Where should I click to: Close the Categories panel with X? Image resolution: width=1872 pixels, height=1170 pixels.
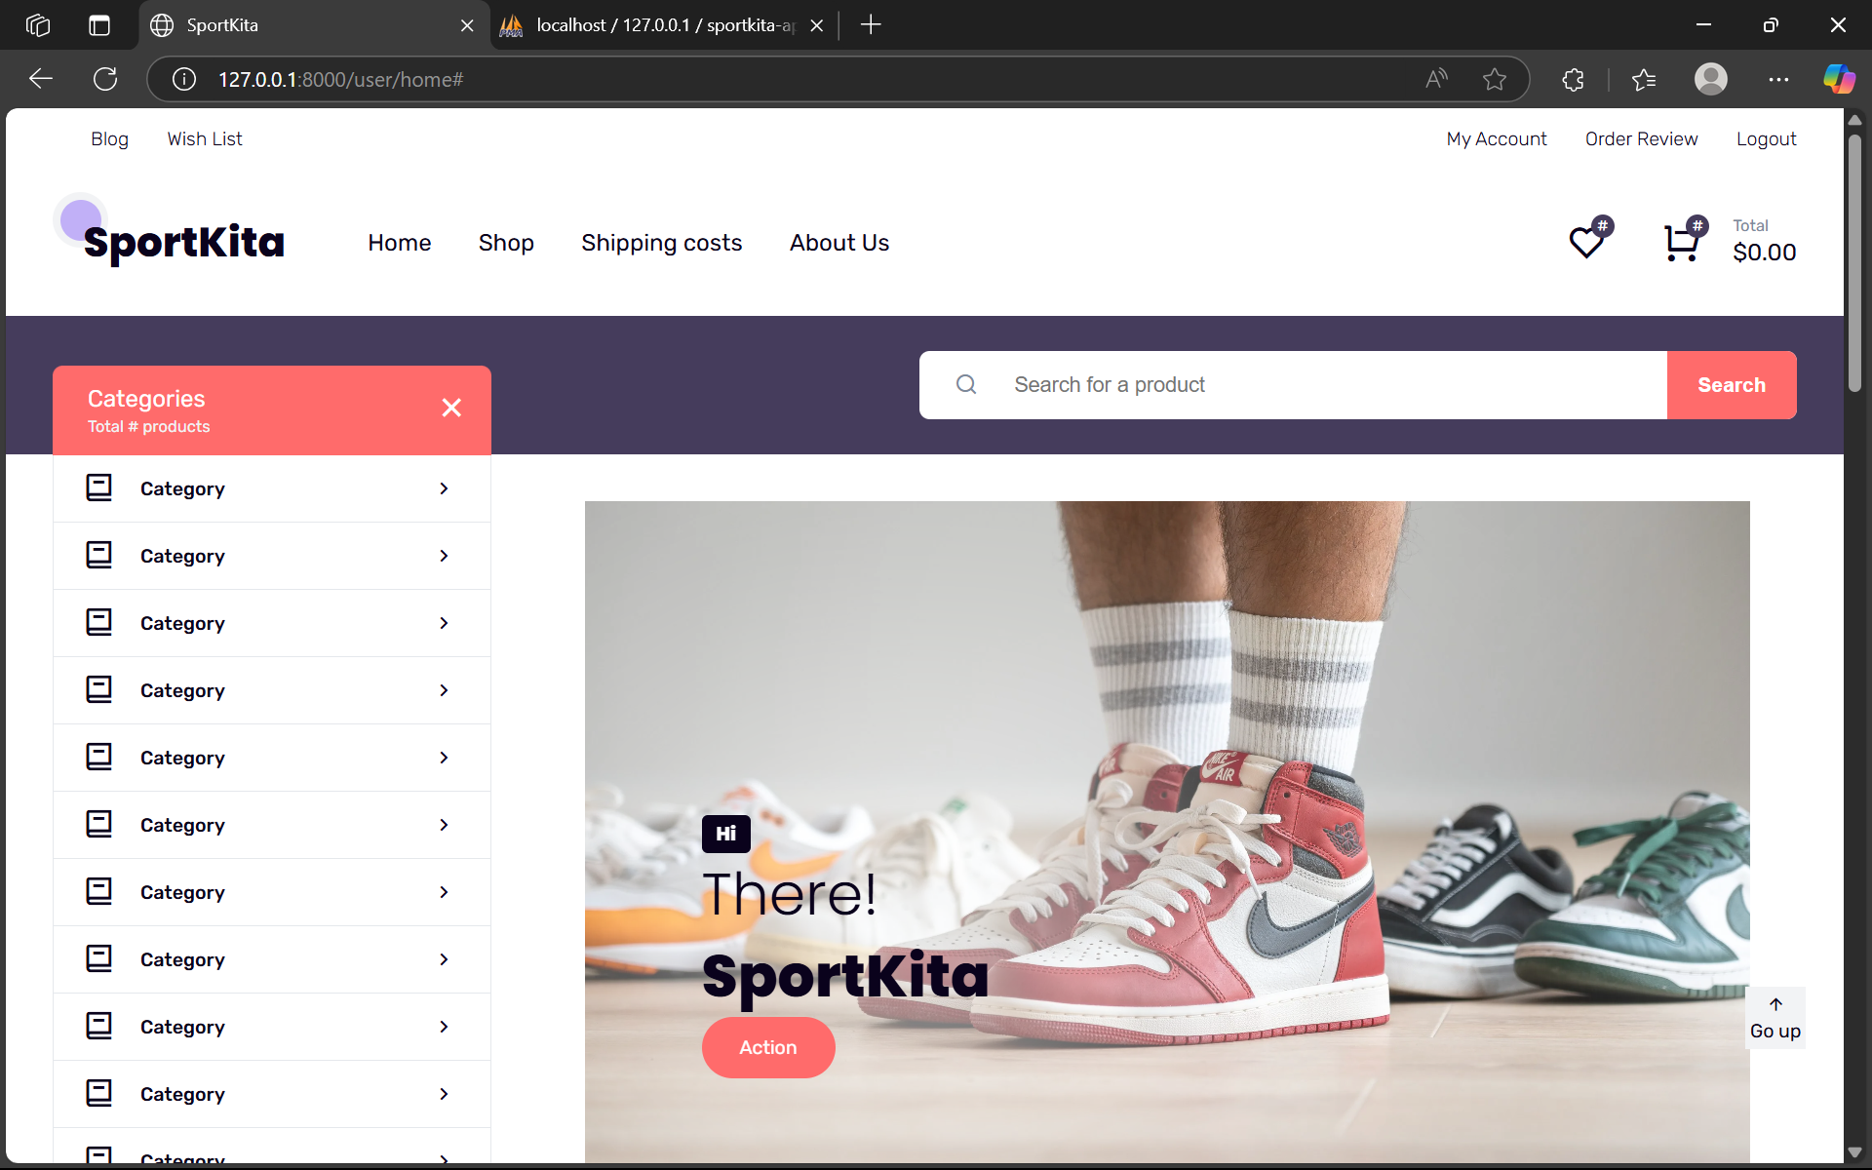pyautogui.click(x=451, y=408)
